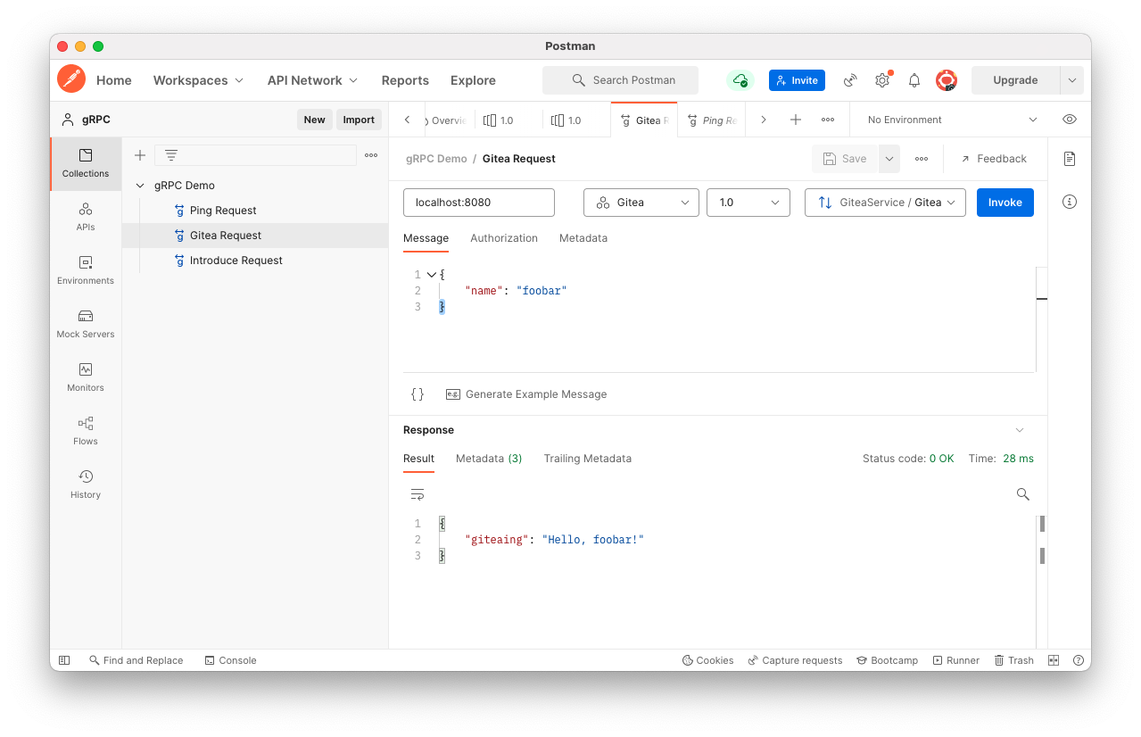Click the collections filter field

[x=255, y=155]
